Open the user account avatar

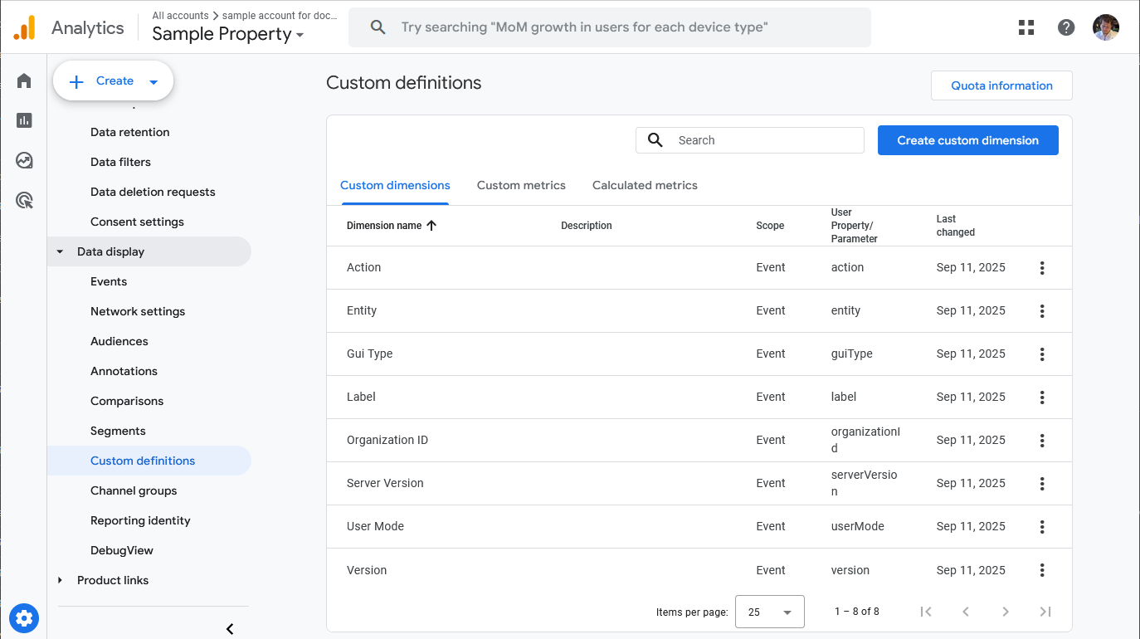coord(1106,27)
